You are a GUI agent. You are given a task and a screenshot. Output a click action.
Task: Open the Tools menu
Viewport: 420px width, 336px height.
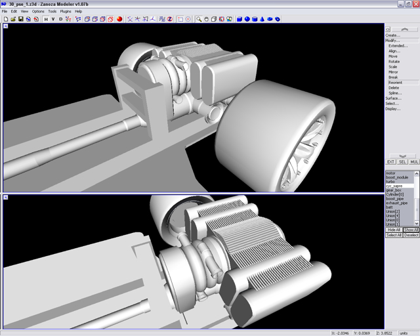coord(52,11)
